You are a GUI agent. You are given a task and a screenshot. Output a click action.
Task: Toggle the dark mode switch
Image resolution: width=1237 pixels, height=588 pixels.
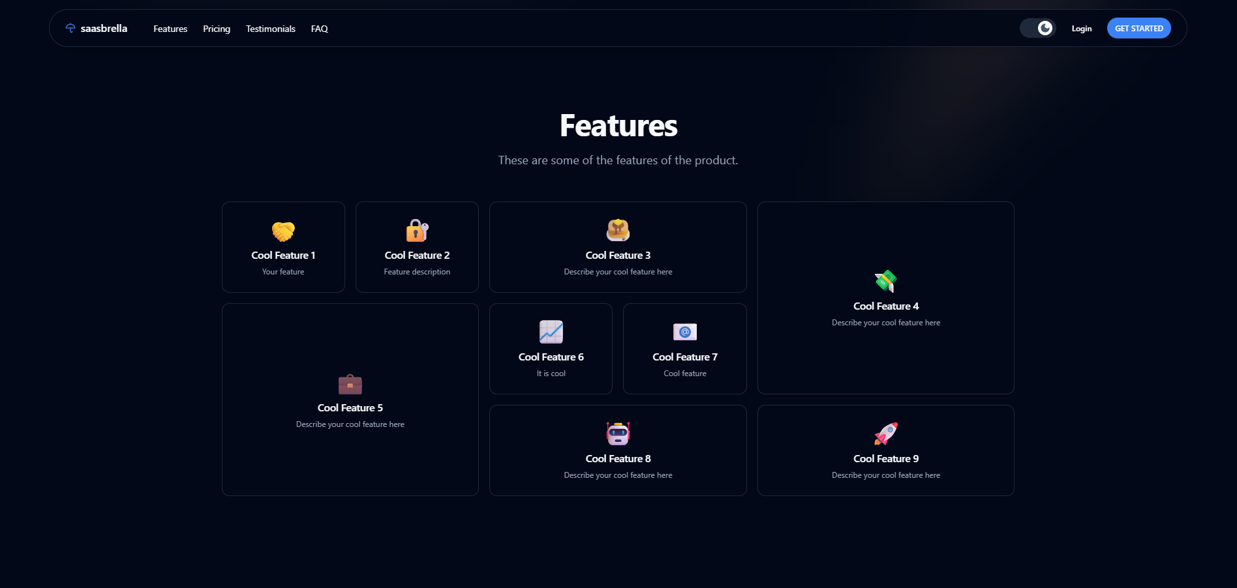(1037, 28)
